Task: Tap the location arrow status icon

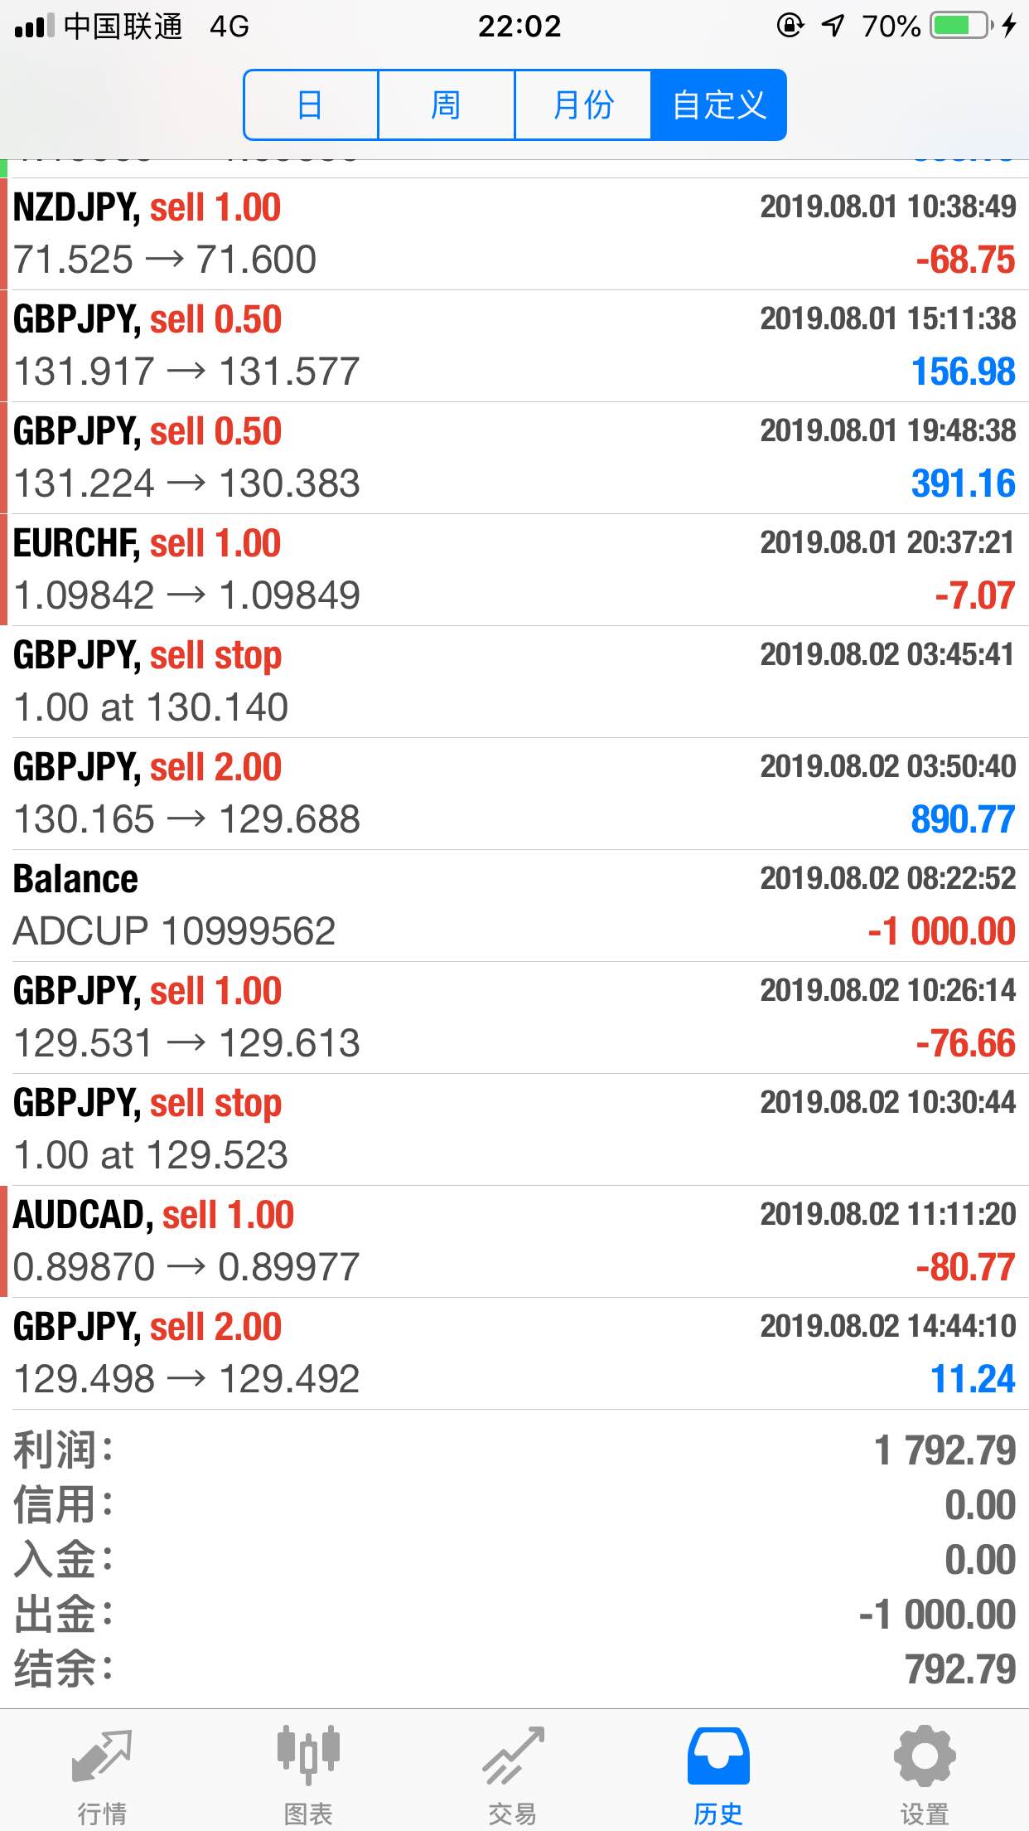Action: point(833,26)
